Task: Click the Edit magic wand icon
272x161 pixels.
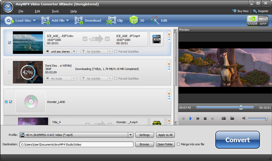Action: point(155,20)
